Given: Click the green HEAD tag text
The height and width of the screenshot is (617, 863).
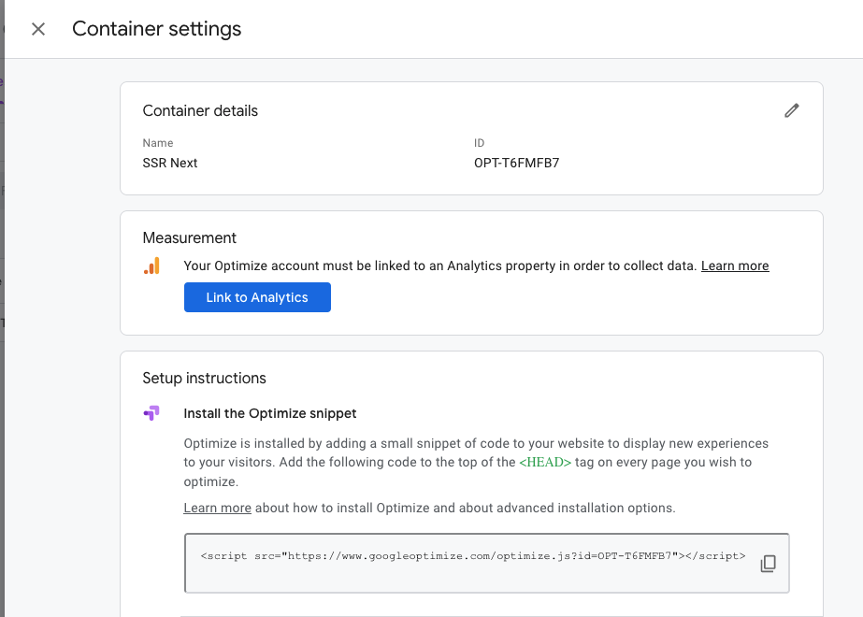Looking at the screenshot, I should click(545, 462).
